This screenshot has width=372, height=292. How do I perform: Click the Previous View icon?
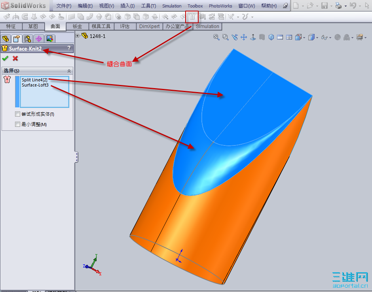pos(235,37)
